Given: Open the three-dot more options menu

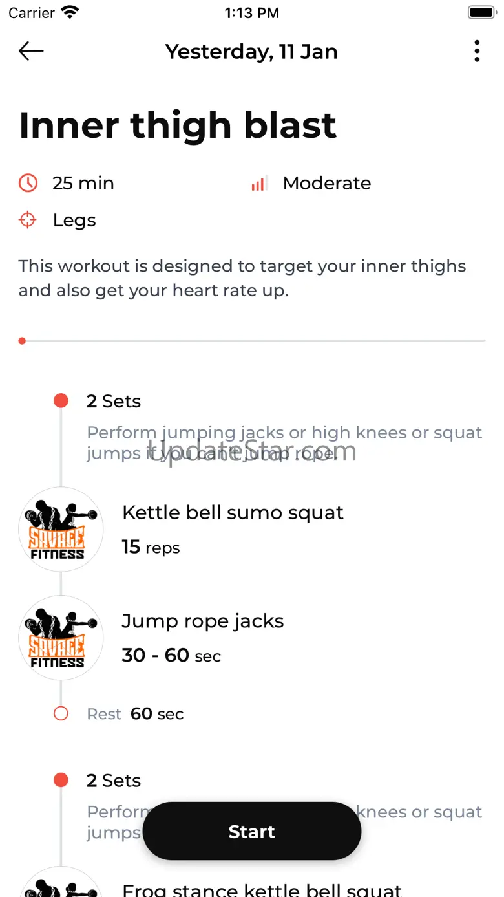Looking at the screenshot, I should pos(477,51).
